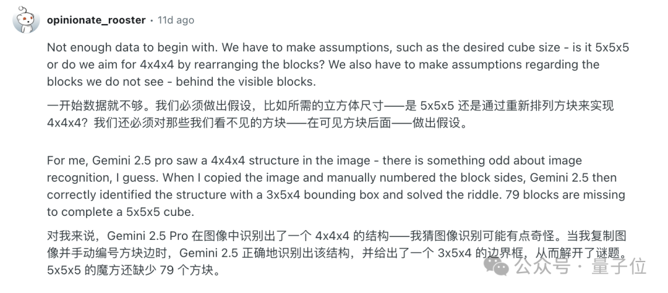This screenshot has width=668, height=293.
Task: Click the "11d ago" comment timestamp
Action: 176,20
